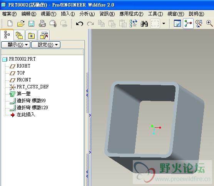214x186 pixels.
Task: Click the Orient mode icon
Action: [199, 24]
